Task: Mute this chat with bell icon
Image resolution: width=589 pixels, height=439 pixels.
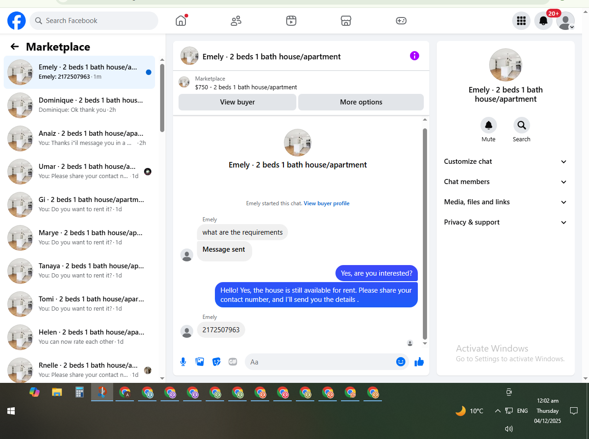Action: click(489, 125)
